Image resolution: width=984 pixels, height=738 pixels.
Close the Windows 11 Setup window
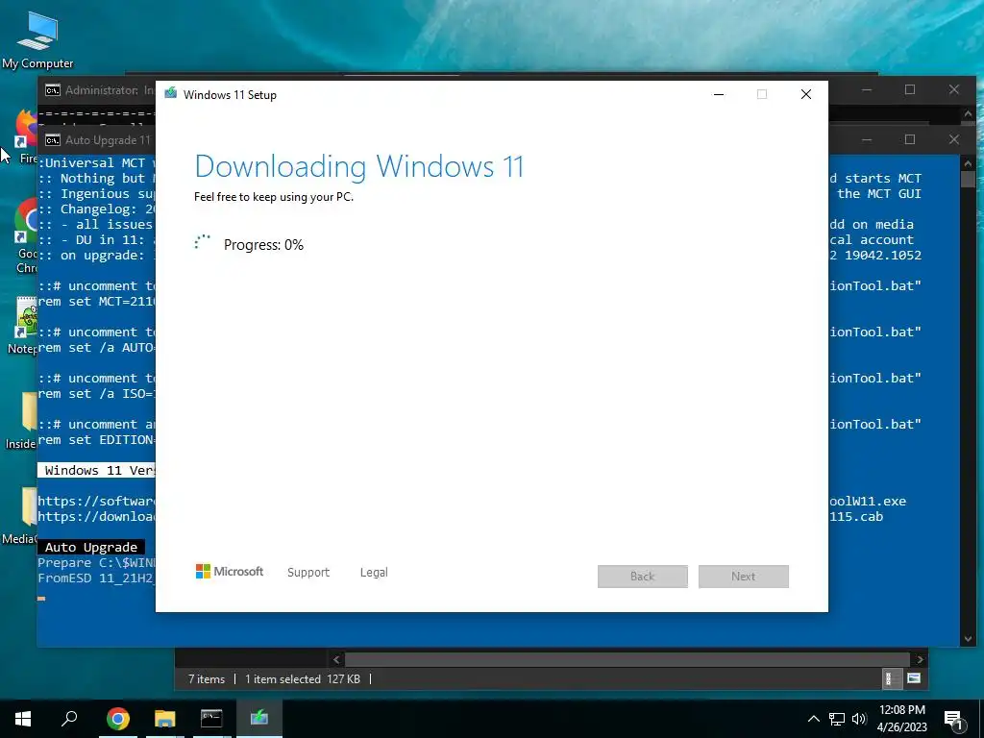click(806, 94)
